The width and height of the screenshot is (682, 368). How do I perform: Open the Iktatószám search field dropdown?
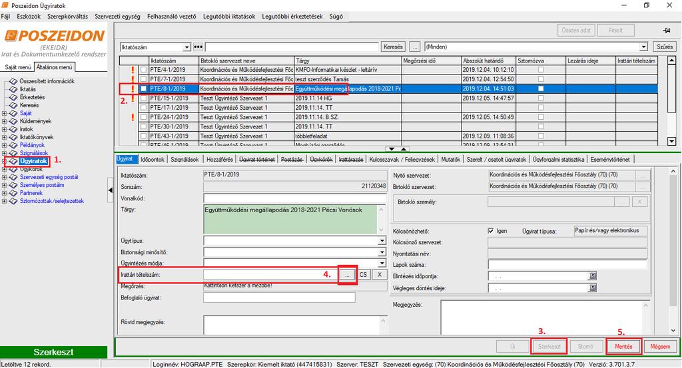186,47
